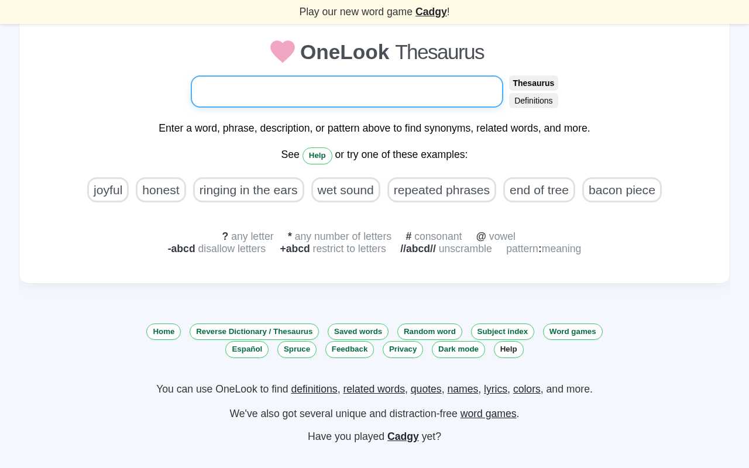
Task: Open the Cadgy word game link
Action: [431, 12]
